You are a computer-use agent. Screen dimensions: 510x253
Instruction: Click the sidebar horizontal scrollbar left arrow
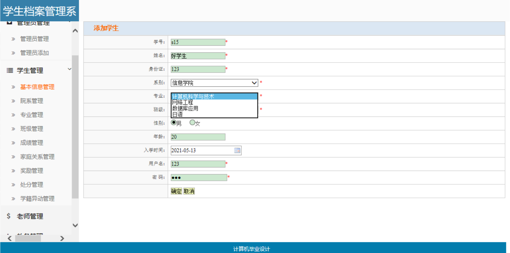(x=9, y=238)
